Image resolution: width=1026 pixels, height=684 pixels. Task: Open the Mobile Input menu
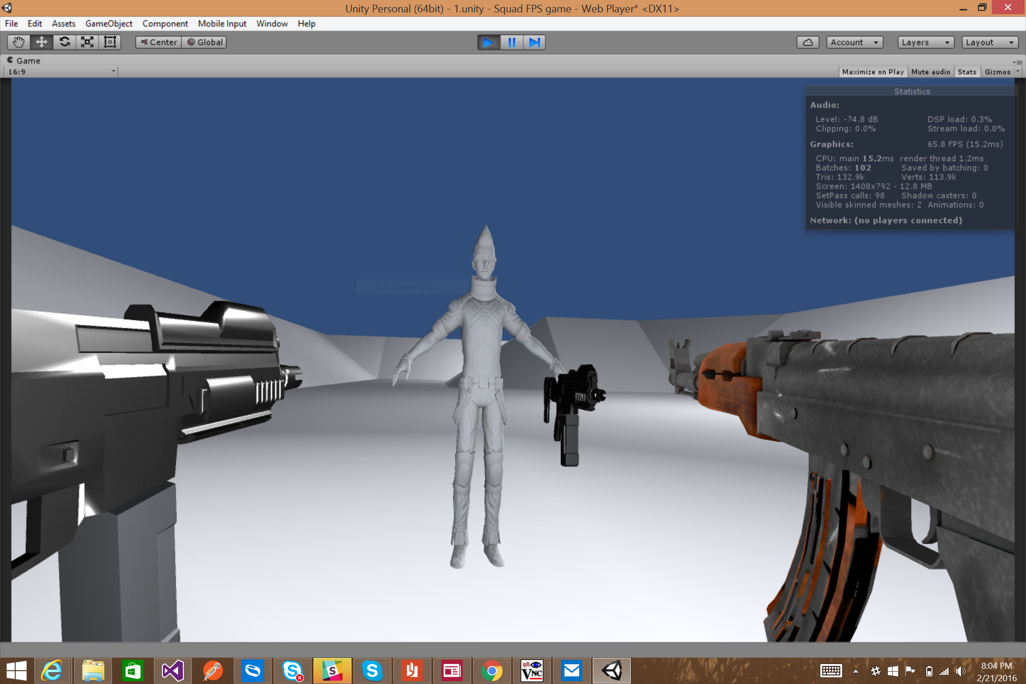[222, 23]
